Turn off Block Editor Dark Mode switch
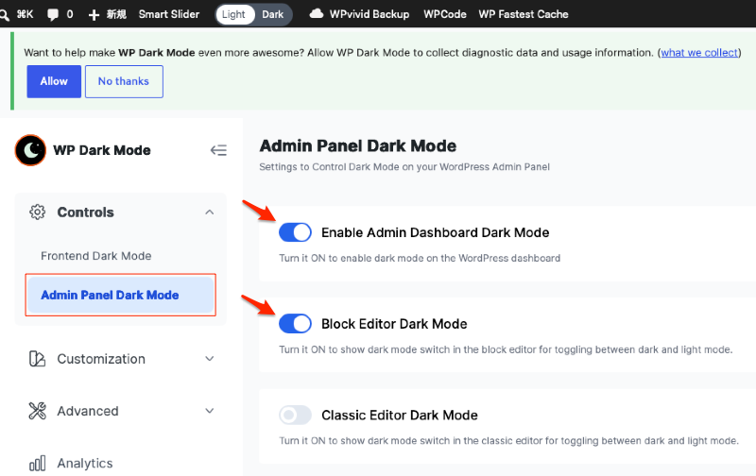Image resolution: width=756 pixels, height=476 pixels. tap(295, 324)
